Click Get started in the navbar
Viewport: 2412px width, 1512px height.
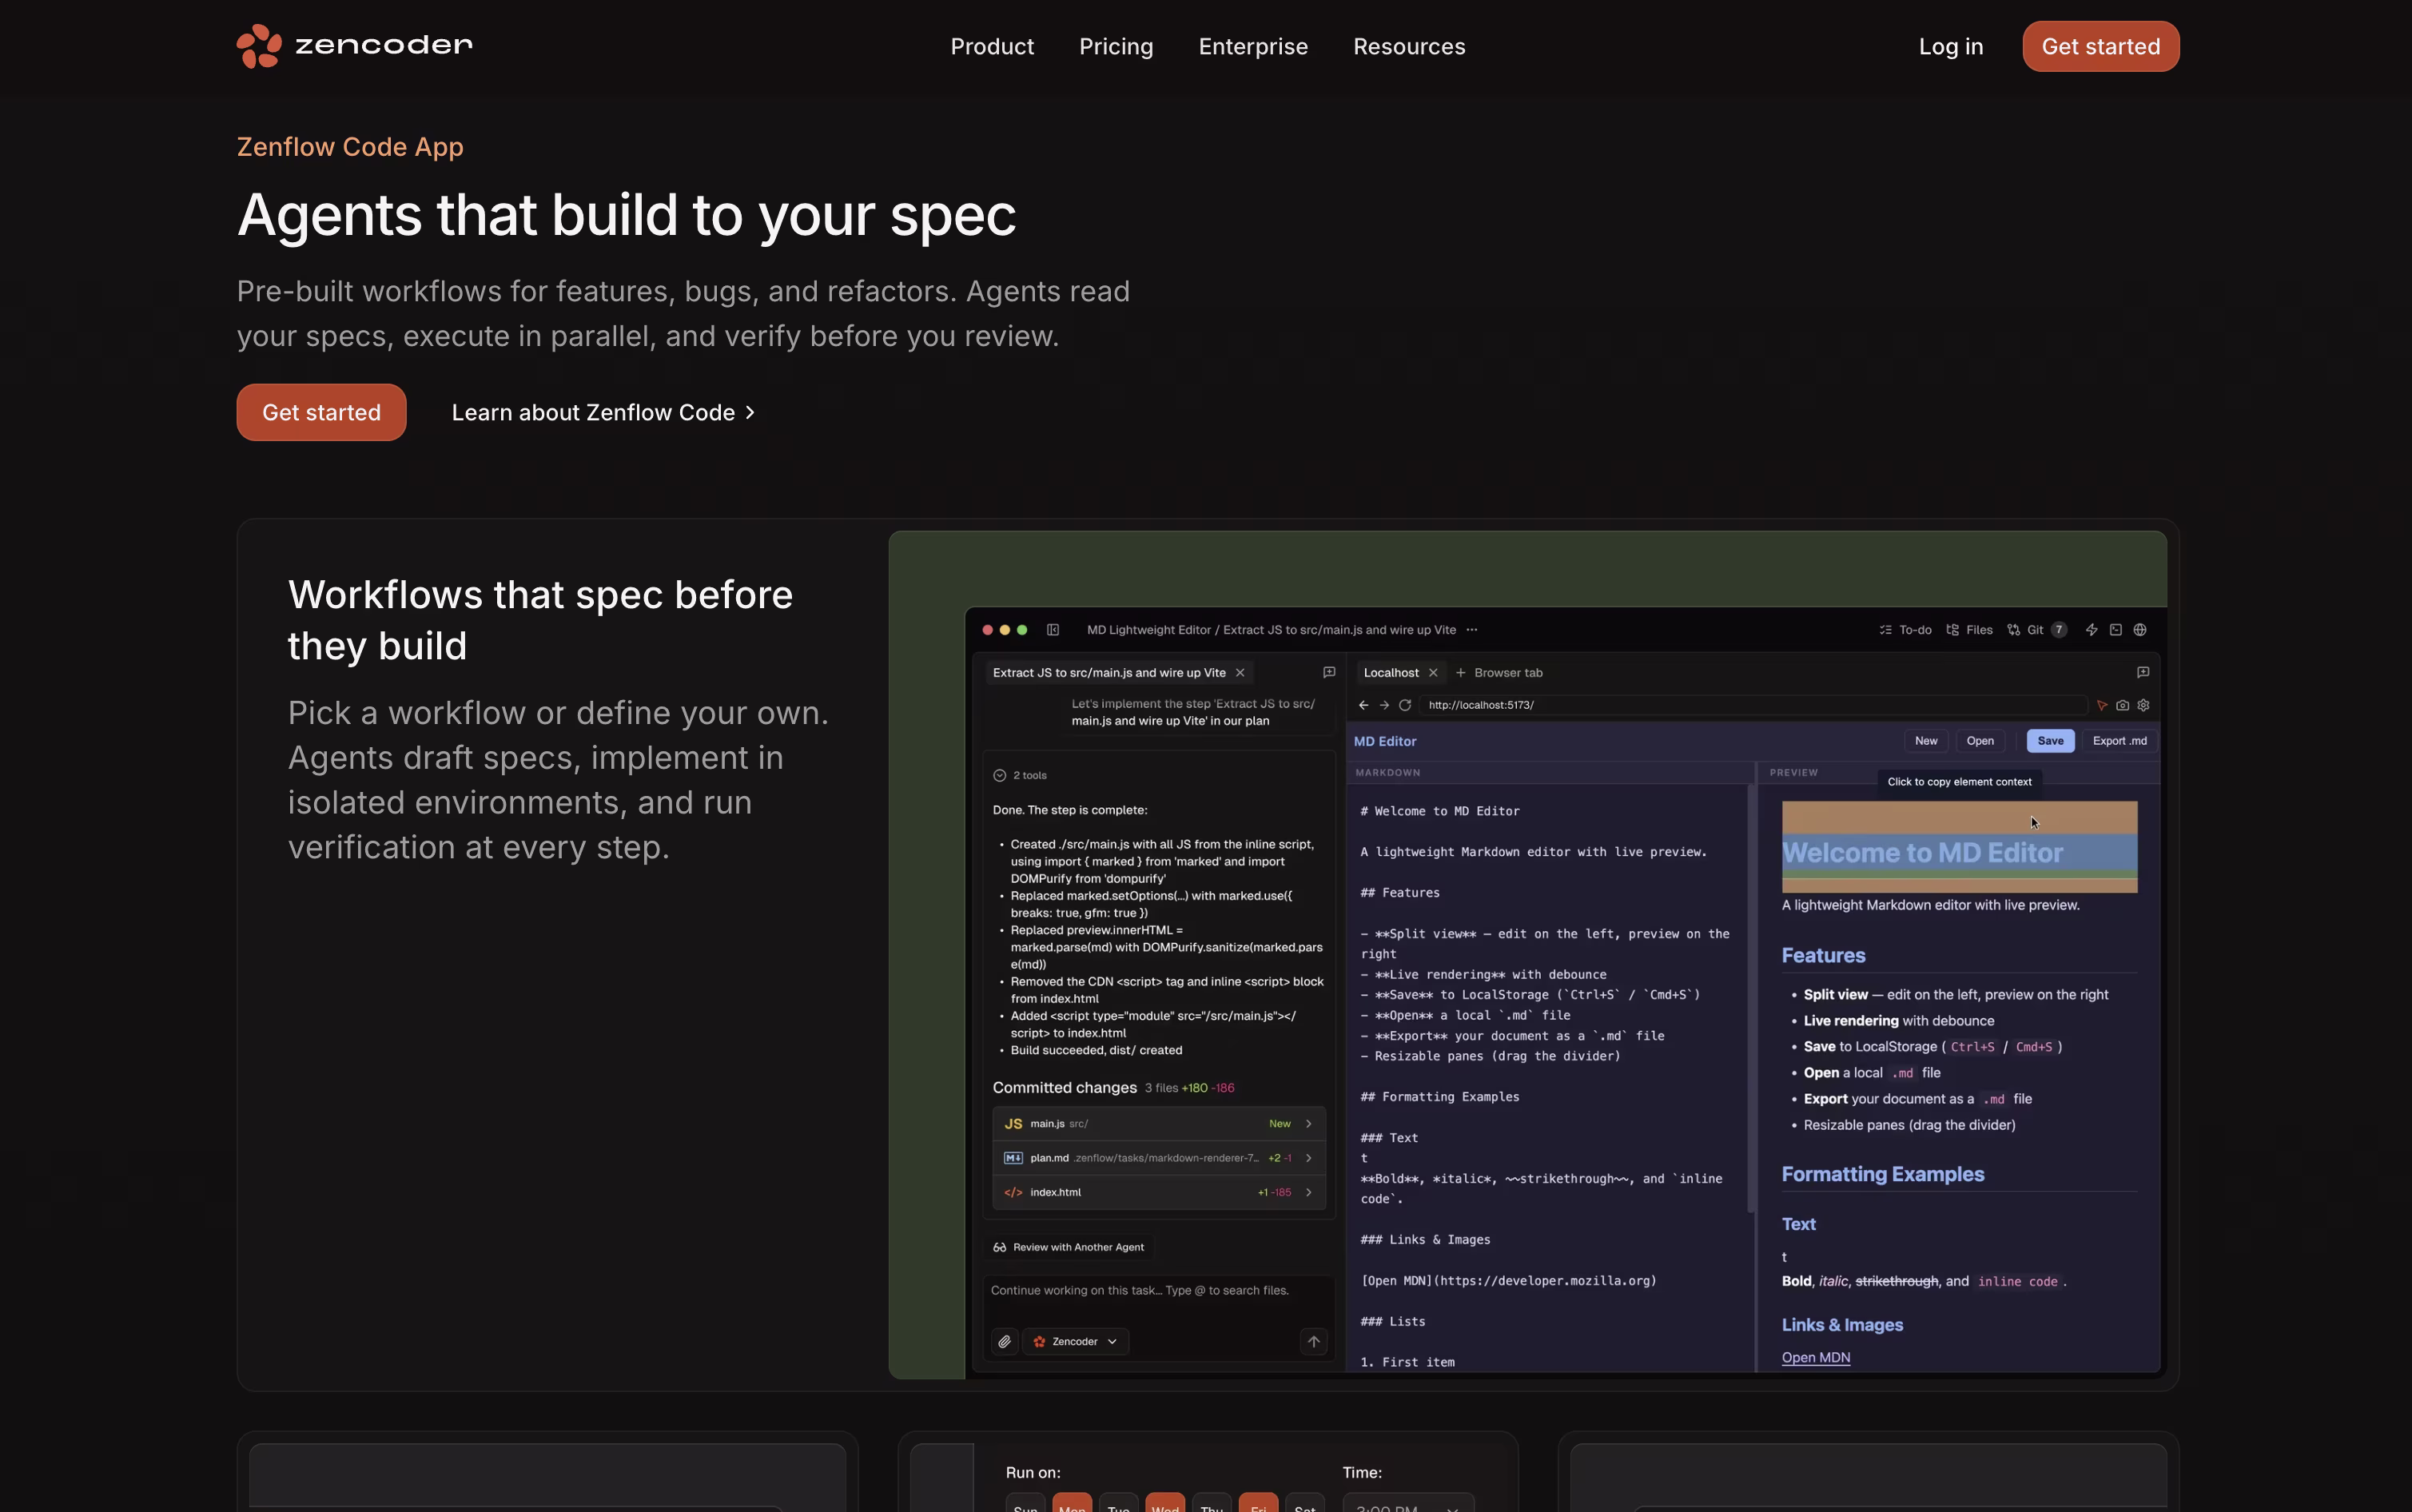(2101, 46)
